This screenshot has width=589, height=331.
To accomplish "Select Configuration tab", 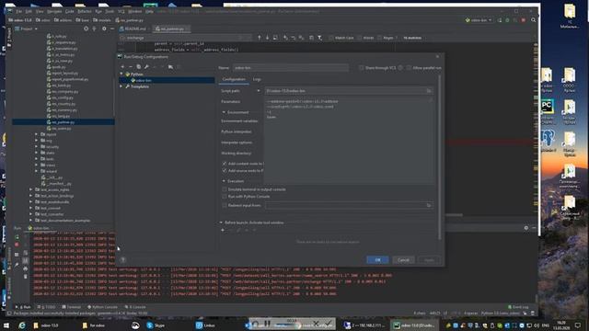I will tap(234, 80).
